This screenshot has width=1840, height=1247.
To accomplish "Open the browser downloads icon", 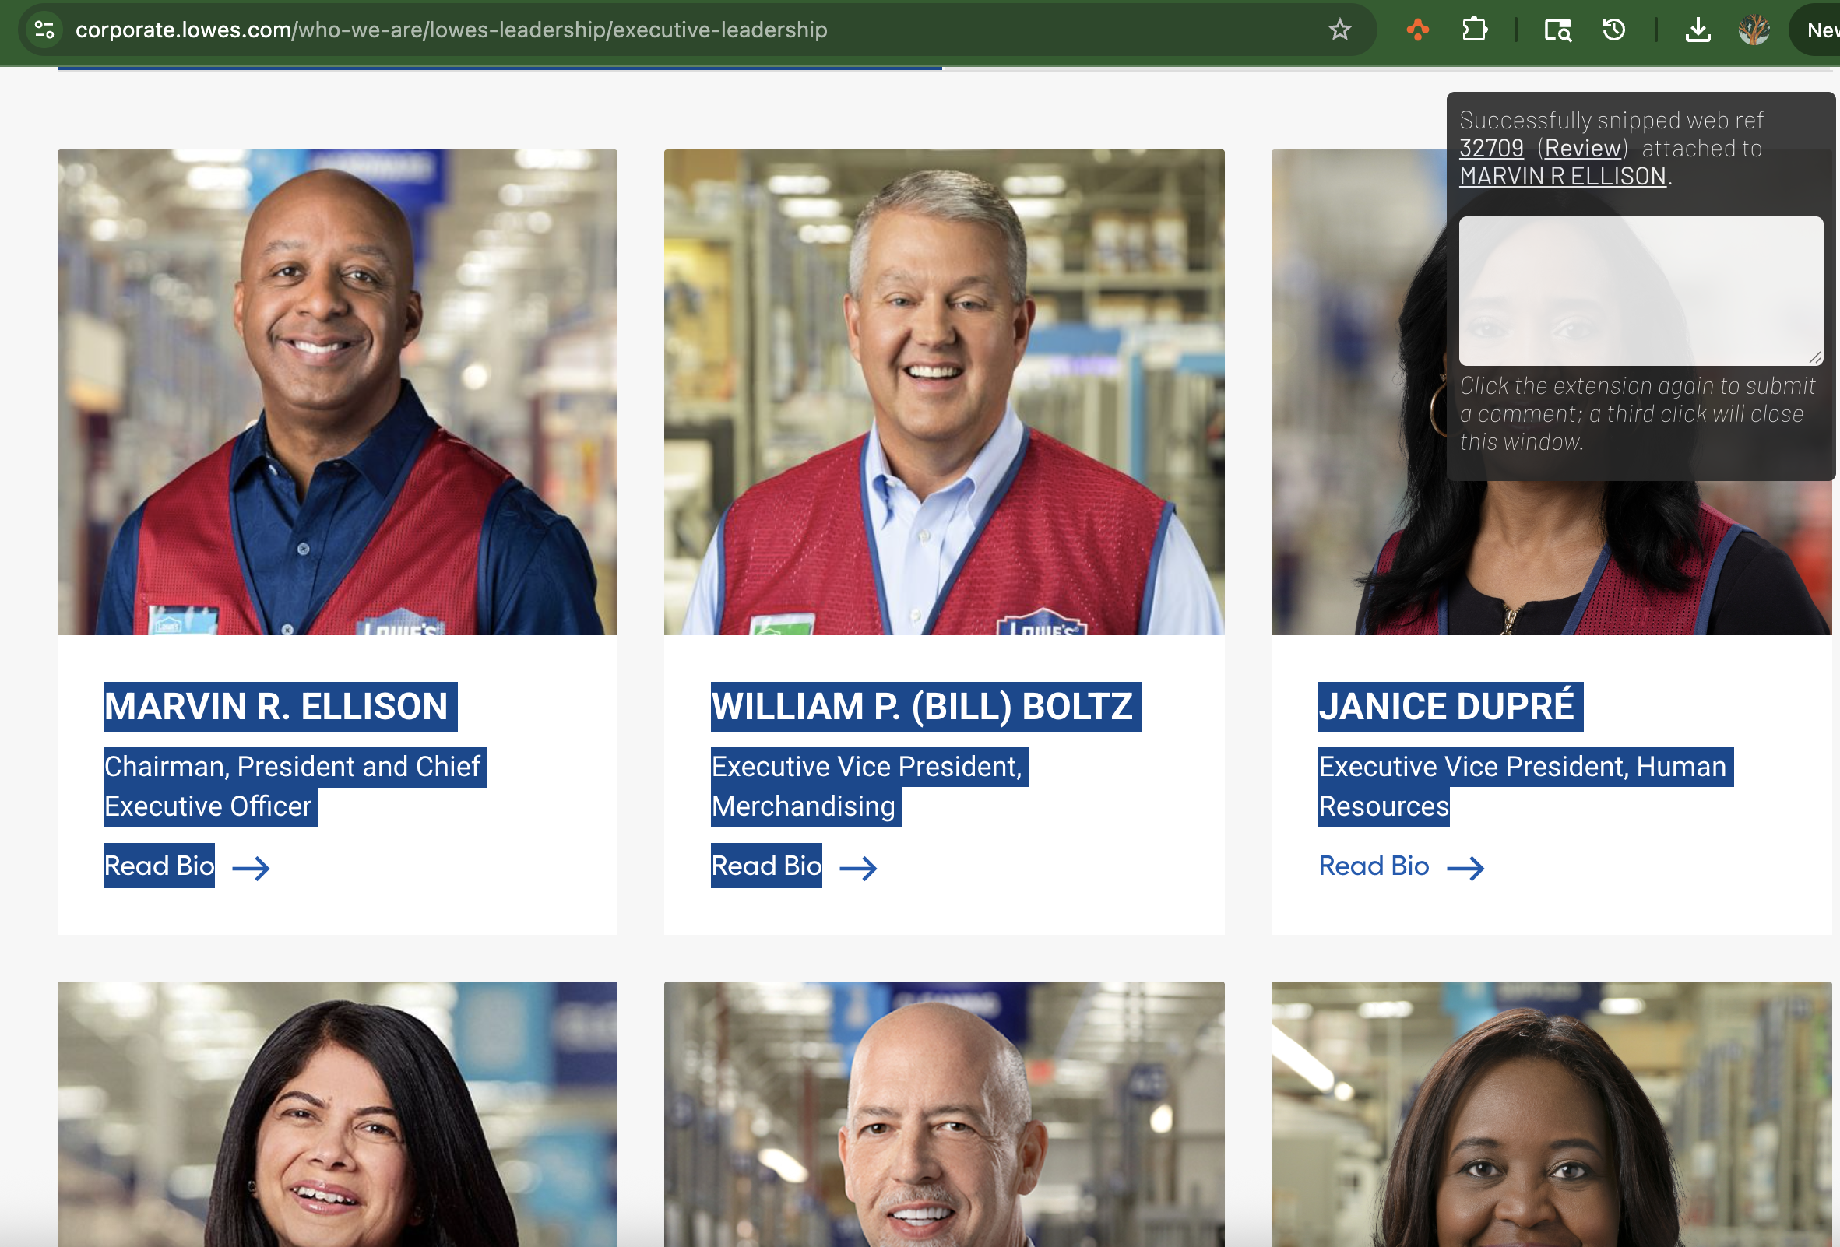I will coord(1698,30).
